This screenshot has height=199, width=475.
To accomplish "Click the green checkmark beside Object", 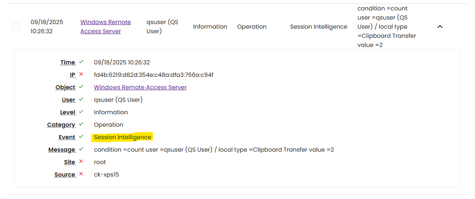I will 81,87.
